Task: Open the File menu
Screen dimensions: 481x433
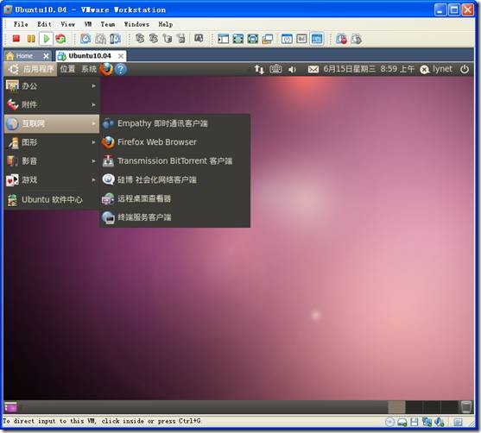Action: 21,24
